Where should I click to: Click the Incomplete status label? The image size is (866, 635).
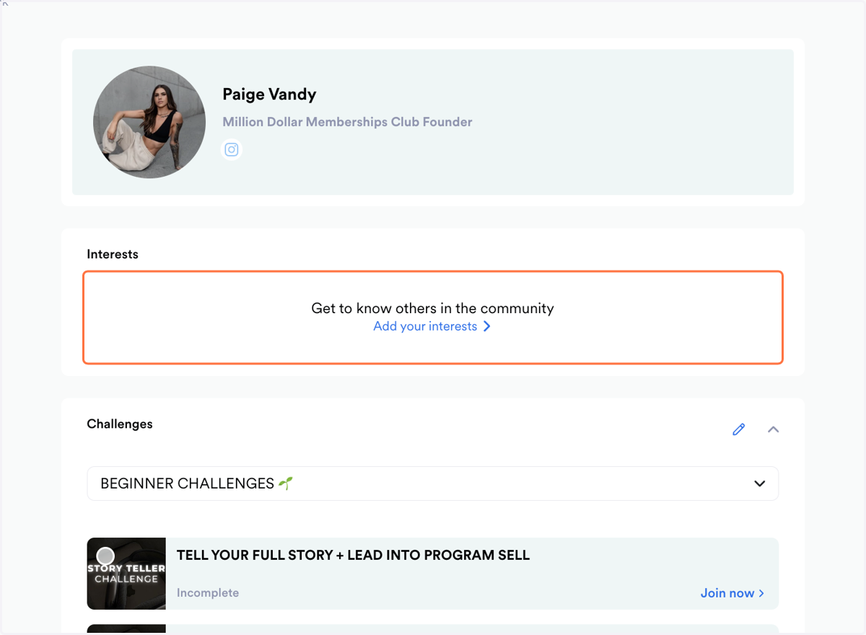208,592
